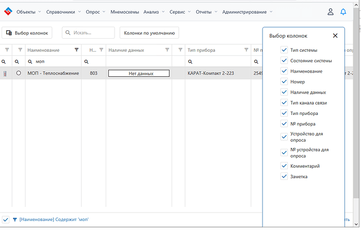The image size is (361, 232).
Task: Click the Искать search field
Action: [x=88, y=33]
